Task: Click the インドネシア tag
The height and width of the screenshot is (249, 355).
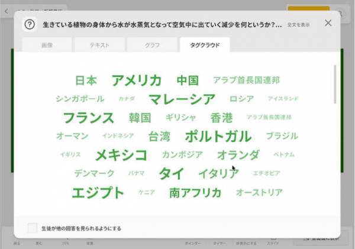Action: 118,135
